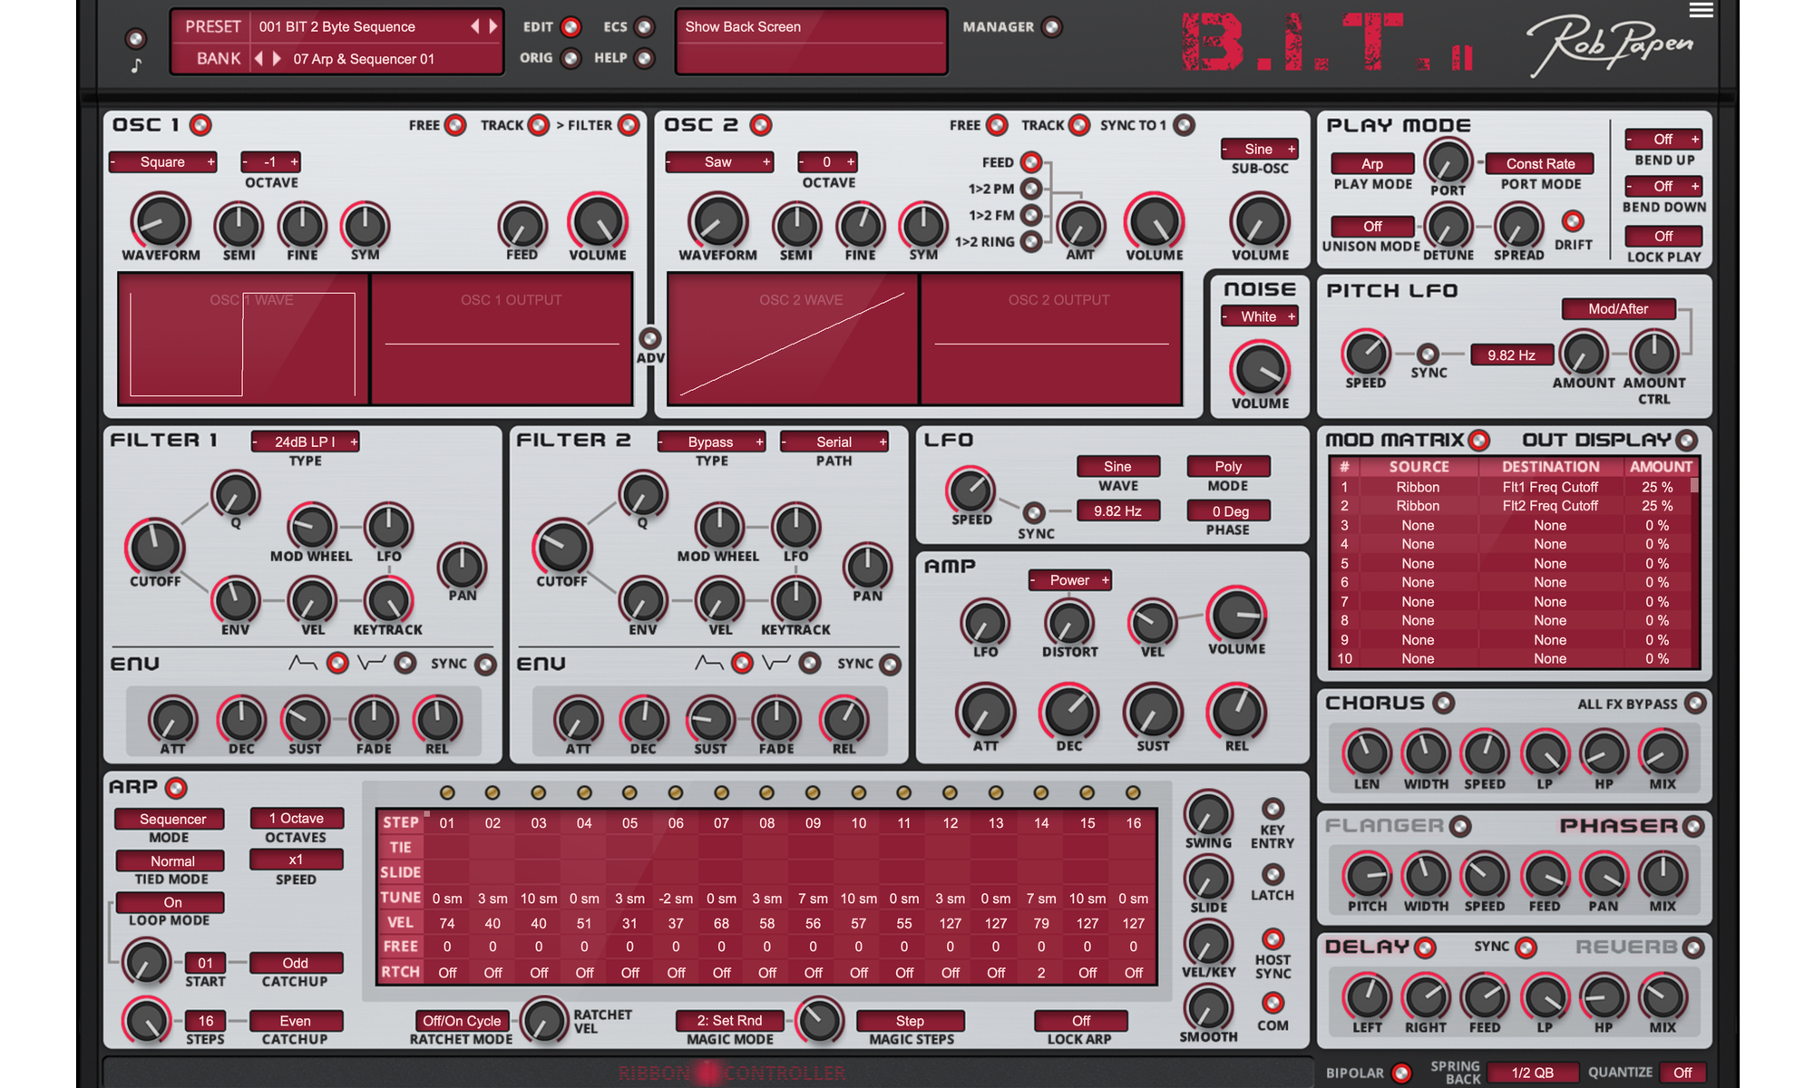
Task: Select the ENV inverted shape icon in Filter 2
Action: coord(776,664)
